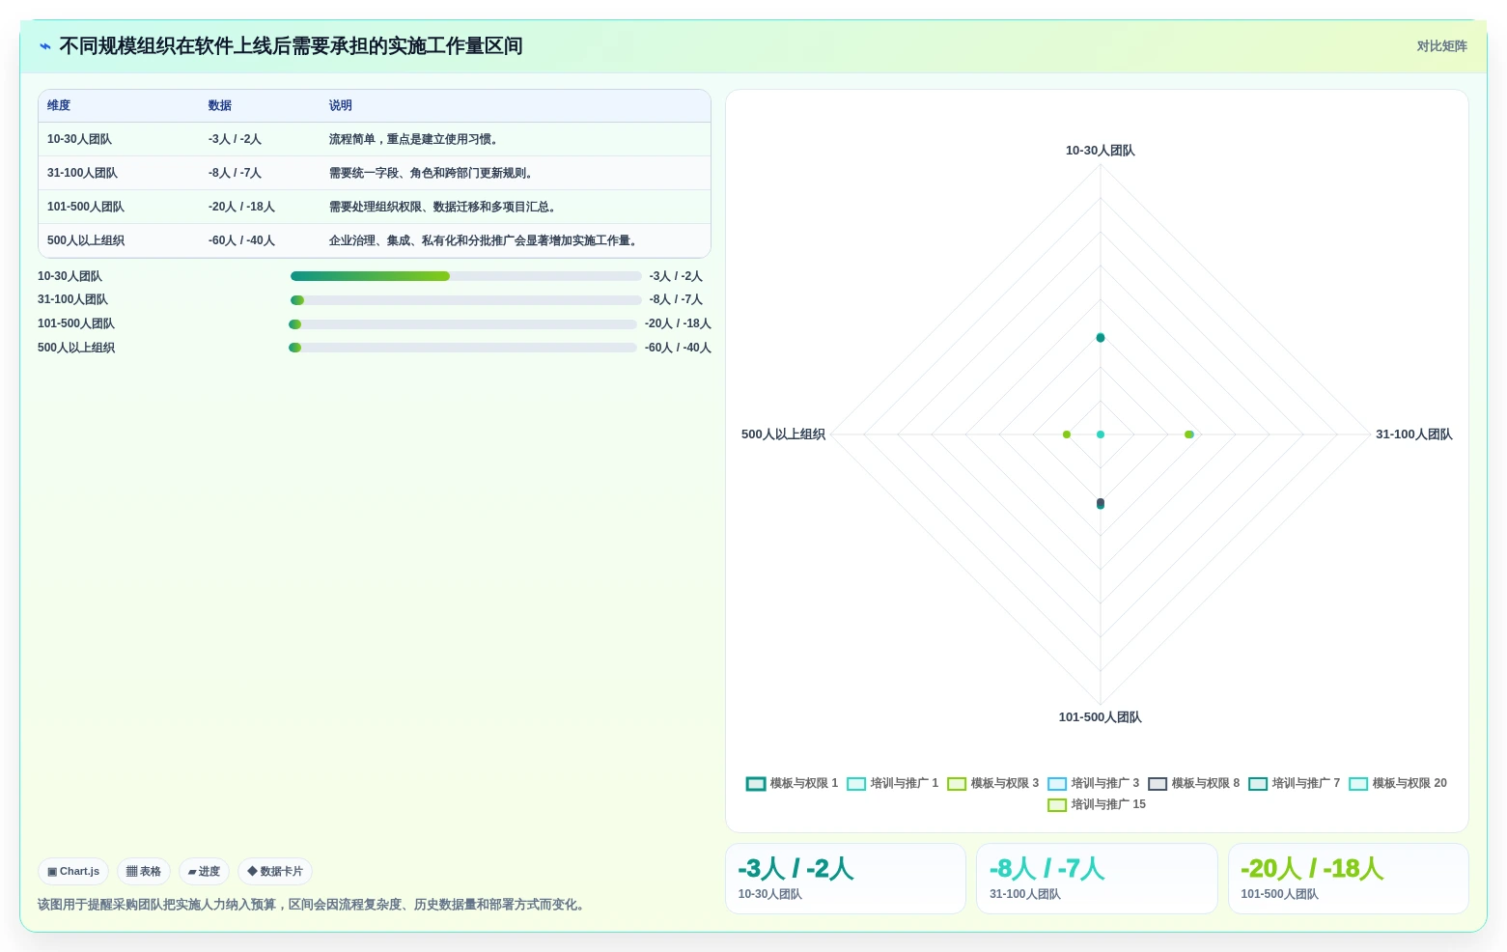The image size is (1507, 952).
Task: Click radar data point on 31-100人团队 axis
Action: [x=1189, y=434]
